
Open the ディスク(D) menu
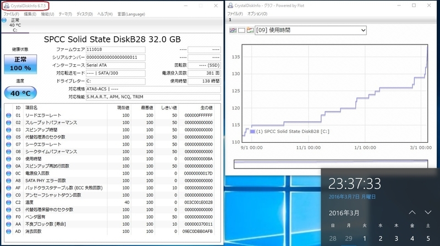point(85,14)
